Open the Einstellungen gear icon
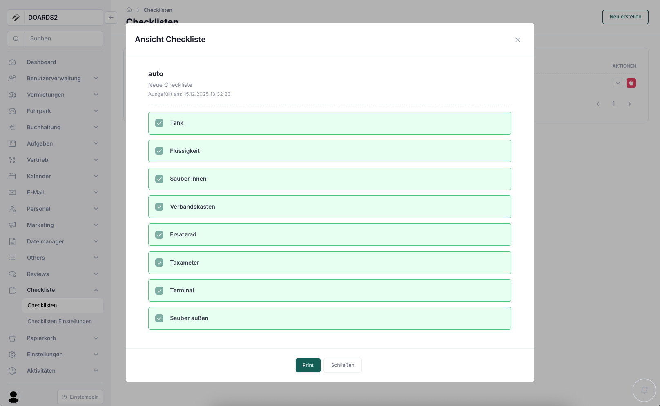 (x=12, y=354)
